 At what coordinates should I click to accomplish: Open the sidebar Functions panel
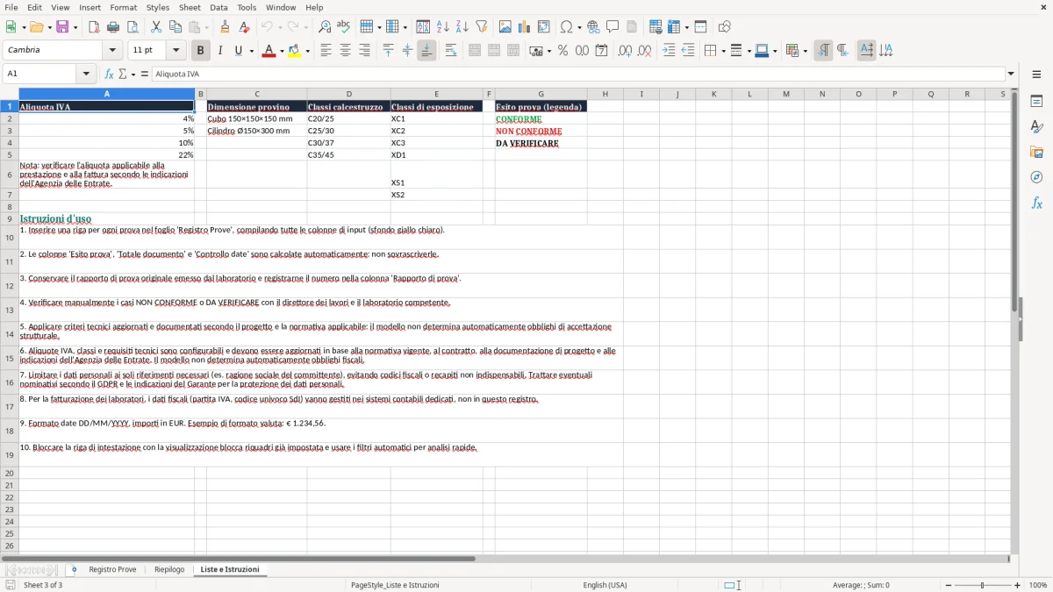pyautogui.click(x=1036, y=203)
